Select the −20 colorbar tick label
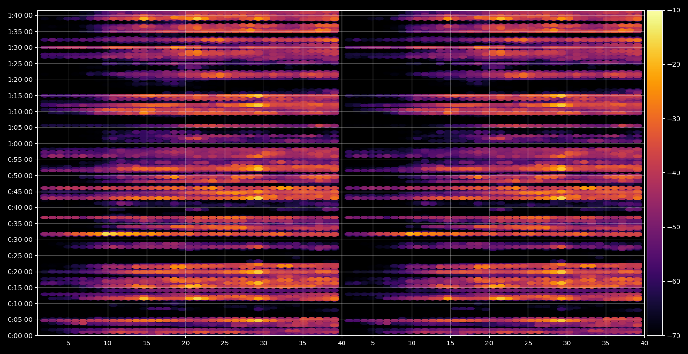Viewport: 688px width, 354px height. pos(673,64)
